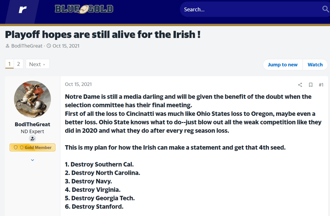
Task: Go to the Next page
Action: click(37, 64)
